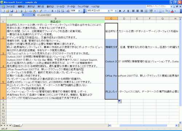Open the ツール (Tools) menu
Image resolution: width=182 pixels, height=131 pixels.
coord(60,7)
